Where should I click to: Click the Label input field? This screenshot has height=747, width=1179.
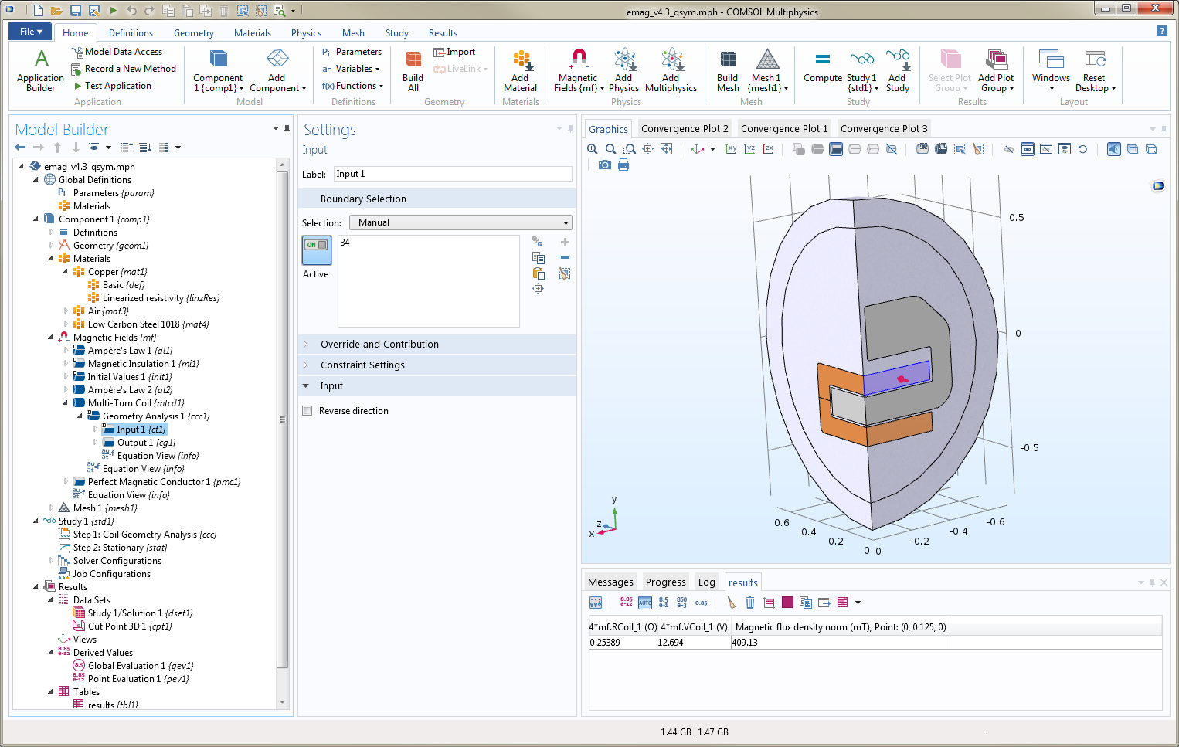(453, 175)
